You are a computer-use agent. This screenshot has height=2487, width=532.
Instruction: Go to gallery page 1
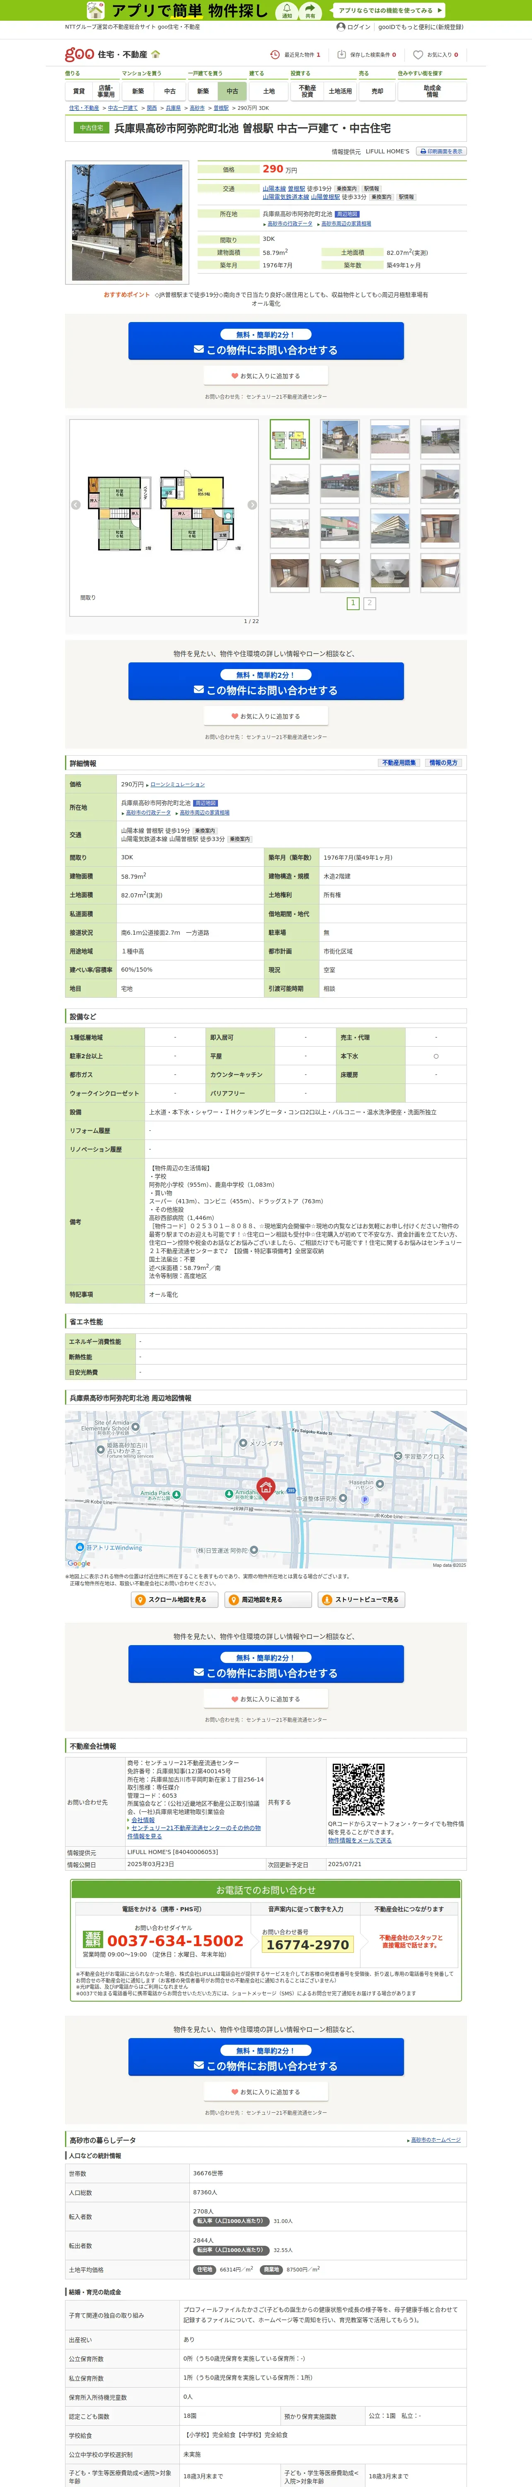tap(353, 604)
